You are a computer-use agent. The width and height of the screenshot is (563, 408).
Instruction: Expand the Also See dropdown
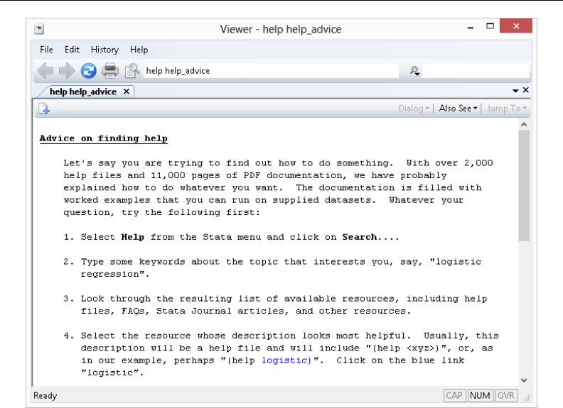(x=458, y=109)
